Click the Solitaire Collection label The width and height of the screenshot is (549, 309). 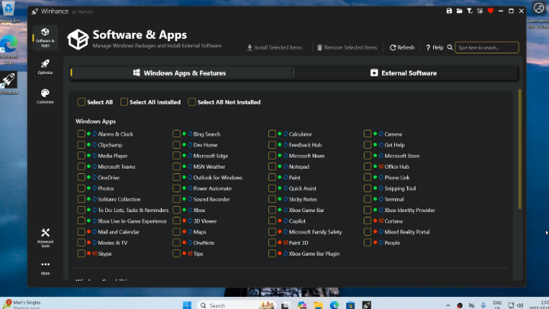(119, 199)
